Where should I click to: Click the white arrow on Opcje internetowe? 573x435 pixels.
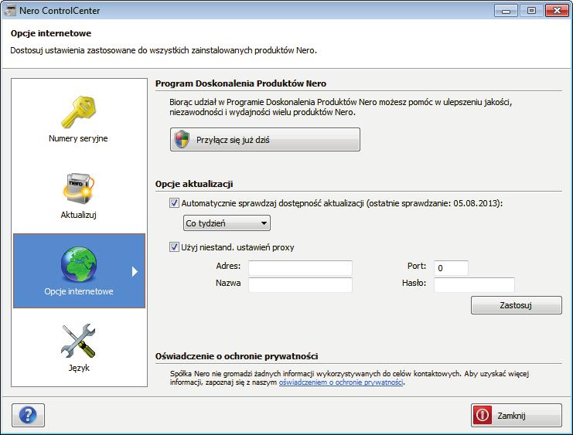(135, 271)
